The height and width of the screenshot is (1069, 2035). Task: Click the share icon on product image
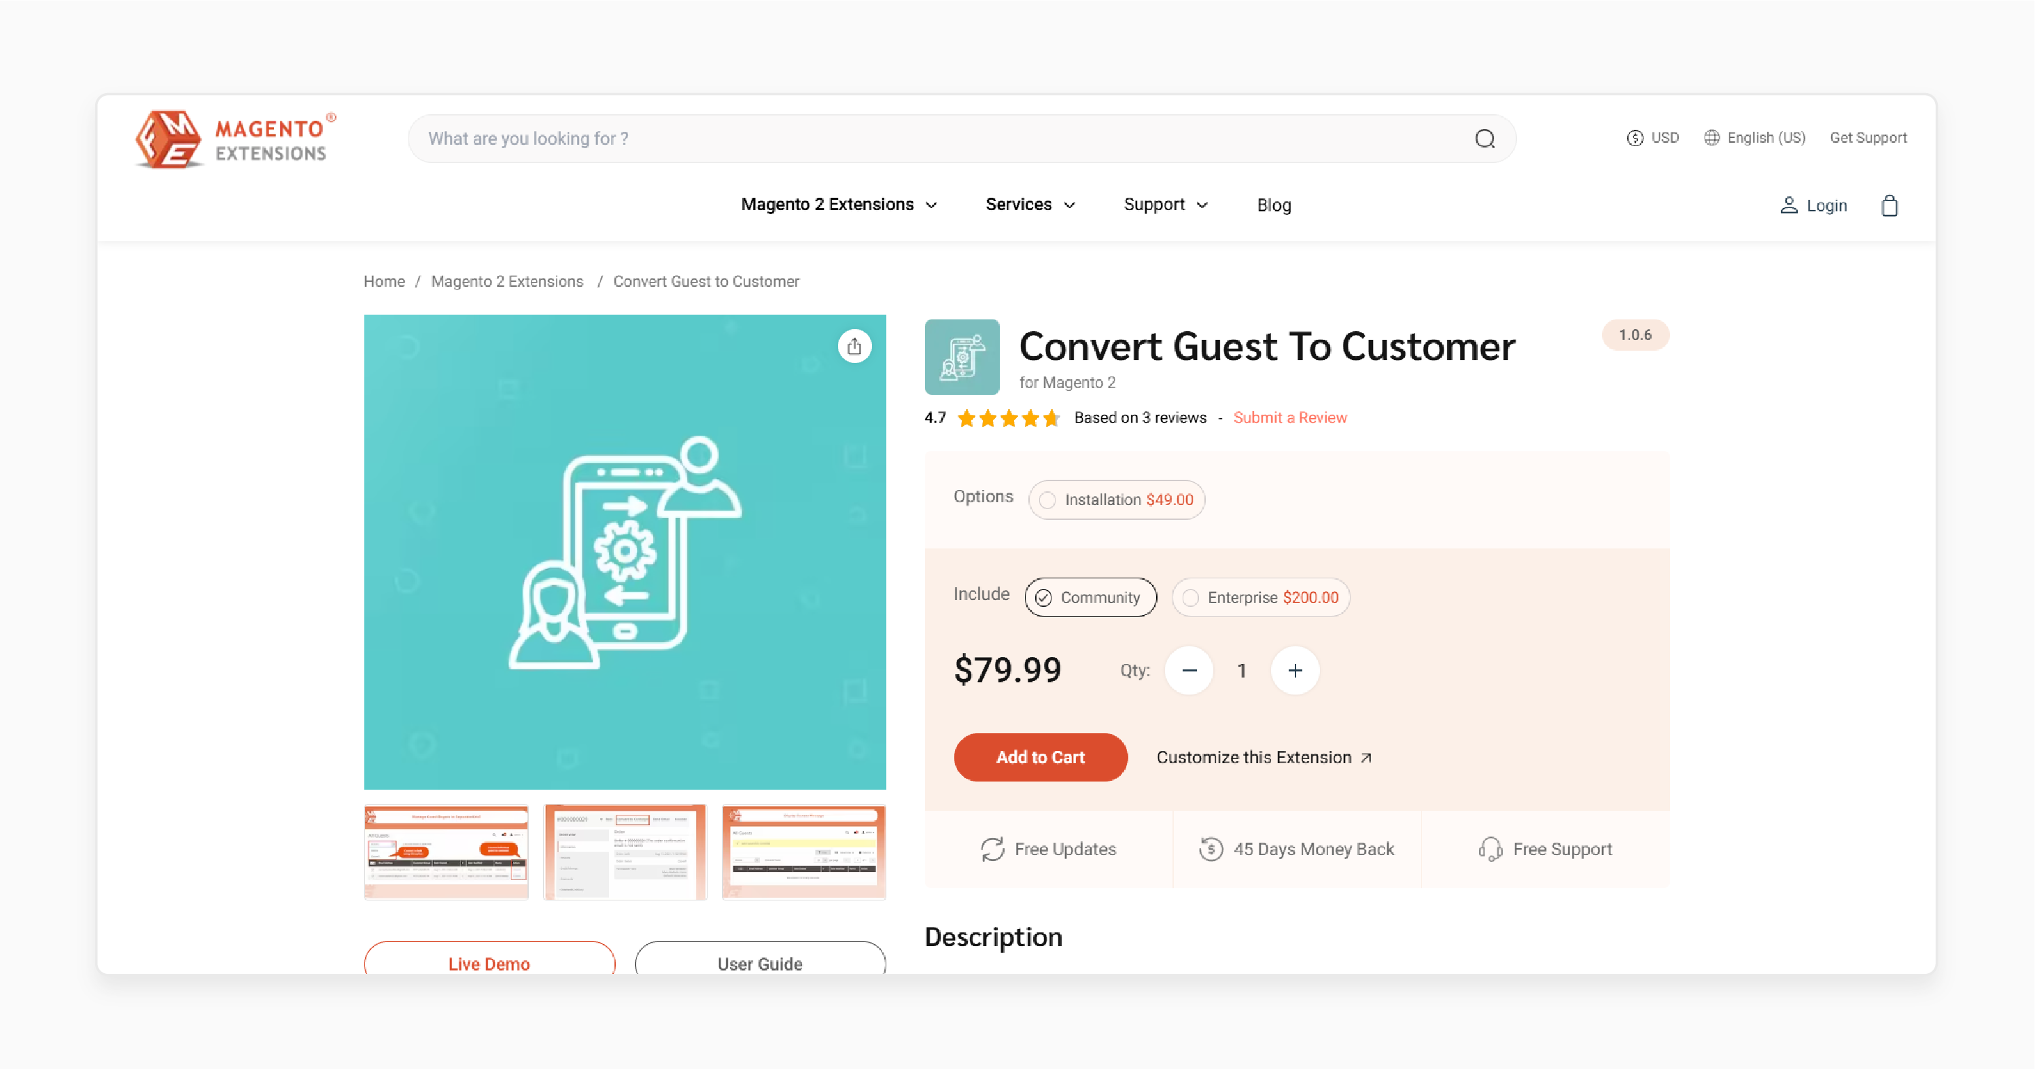pos(854,346)
